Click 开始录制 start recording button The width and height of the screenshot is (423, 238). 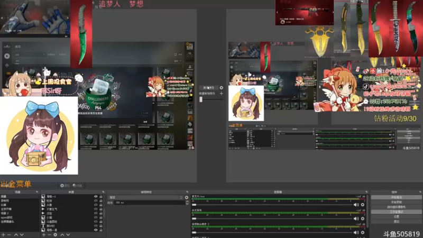coord(396,202)
